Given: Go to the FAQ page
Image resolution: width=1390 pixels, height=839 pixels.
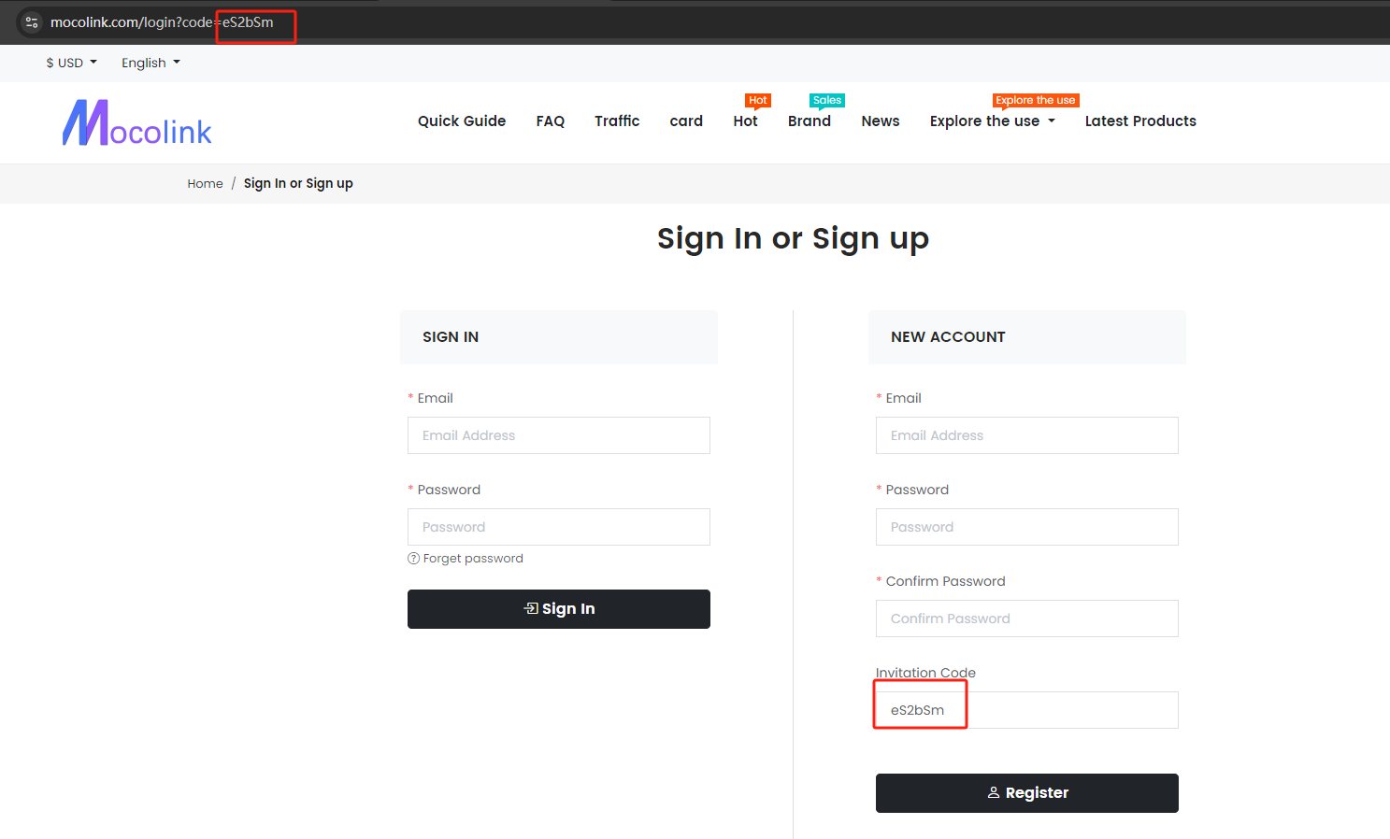Looking at the screenshot, I should [x=550, y=121].
